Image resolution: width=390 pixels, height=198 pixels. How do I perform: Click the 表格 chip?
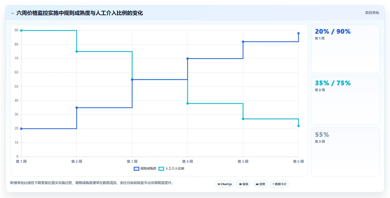(243, 184)
